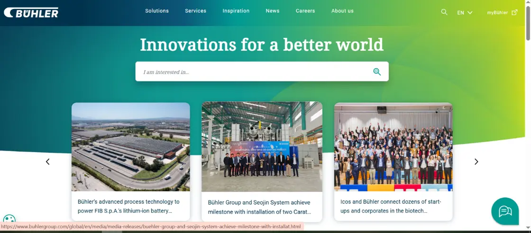Click the Icos and Bühler event group photo

(393, 147)
